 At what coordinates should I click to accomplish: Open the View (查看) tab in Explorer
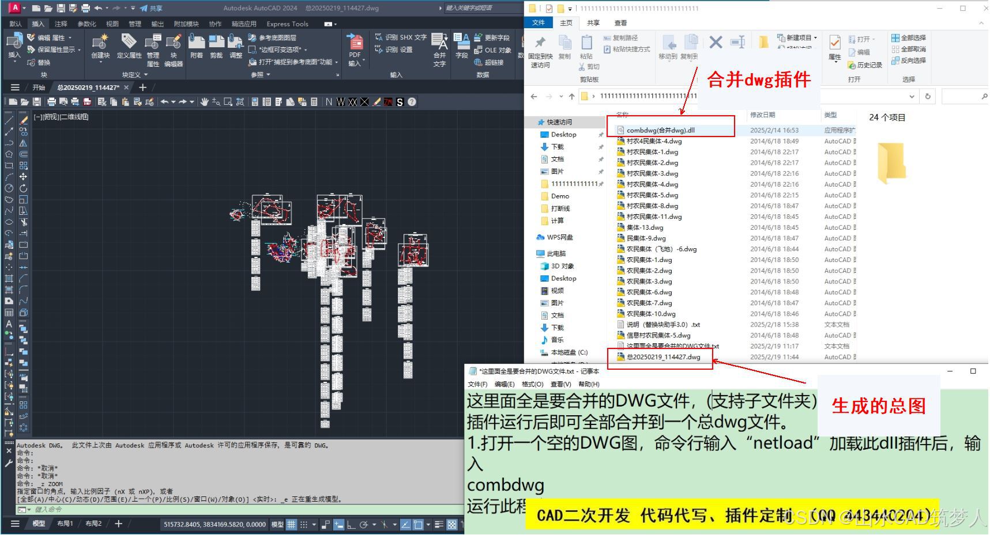pos(620,22)
